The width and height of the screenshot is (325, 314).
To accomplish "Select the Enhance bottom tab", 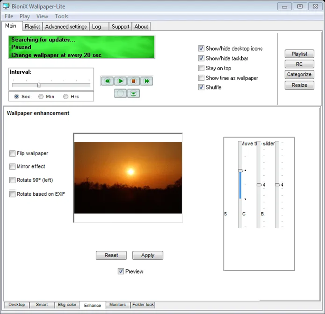I will coord(92,305).
